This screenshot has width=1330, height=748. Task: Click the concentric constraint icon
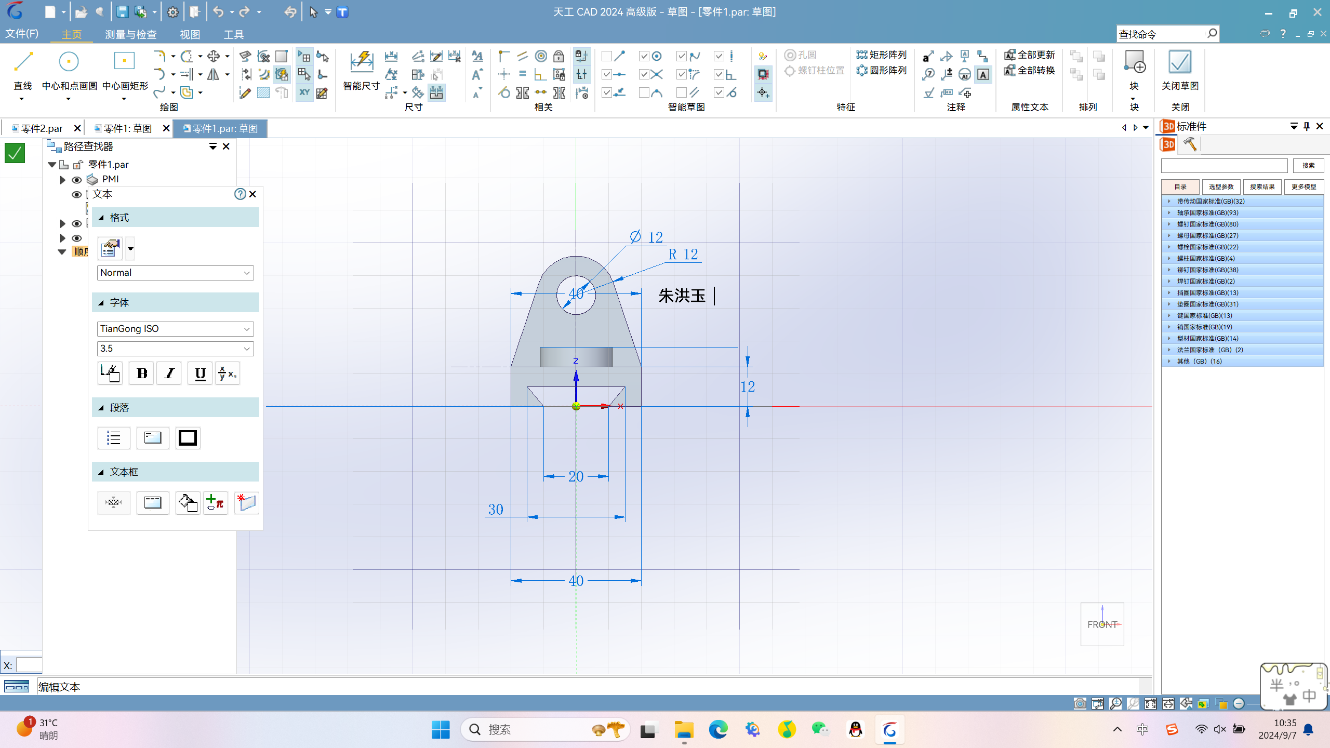click(x=541, y=56)
